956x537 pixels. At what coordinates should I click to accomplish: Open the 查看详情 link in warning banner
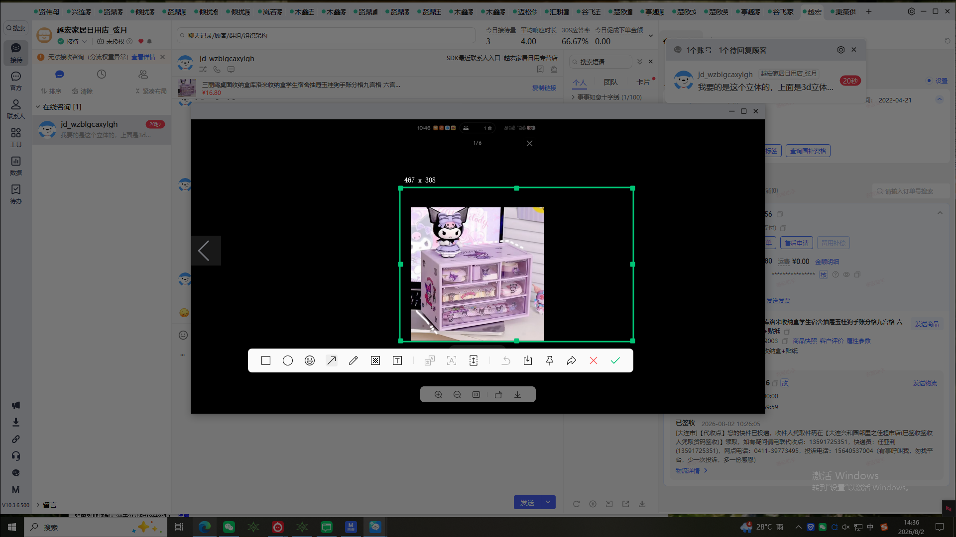[x=143, y=57]
